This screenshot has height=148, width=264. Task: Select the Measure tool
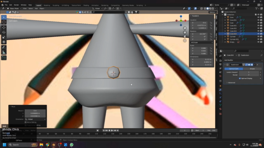(x=4, y=52)
